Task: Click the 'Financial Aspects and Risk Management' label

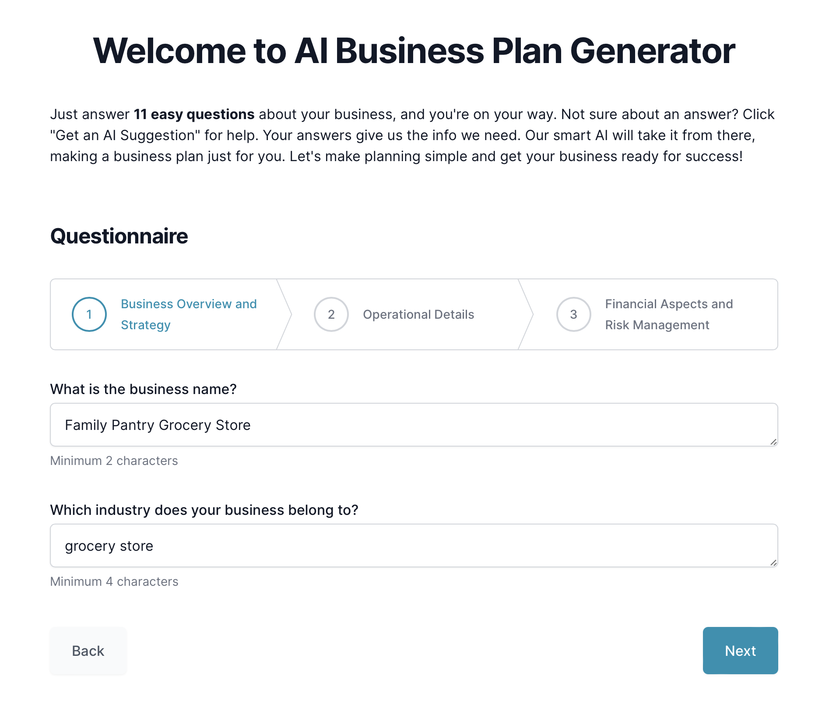Action: coord(669,314)
